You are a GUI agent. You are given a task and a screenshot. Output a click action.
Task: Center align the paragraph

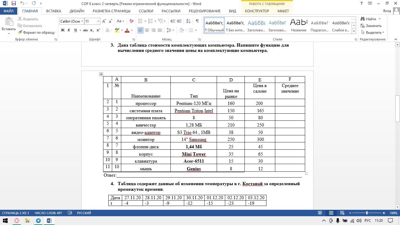(x=147, y=30)
